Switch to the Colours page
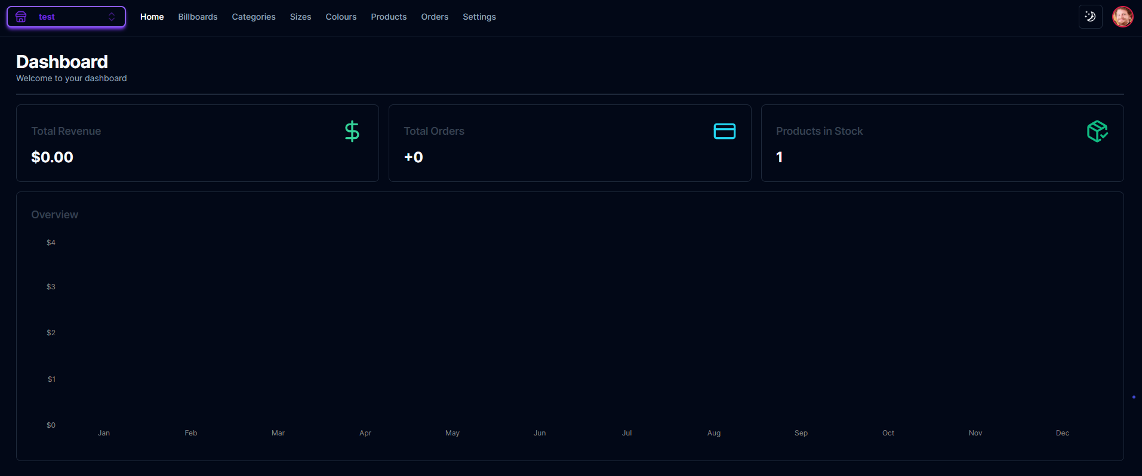 341,17
